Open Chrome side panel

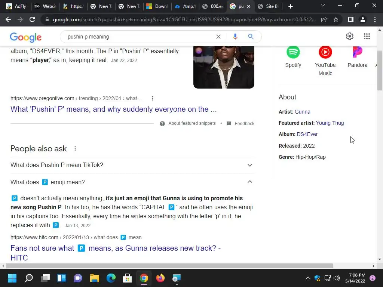(x=351, y=19)
